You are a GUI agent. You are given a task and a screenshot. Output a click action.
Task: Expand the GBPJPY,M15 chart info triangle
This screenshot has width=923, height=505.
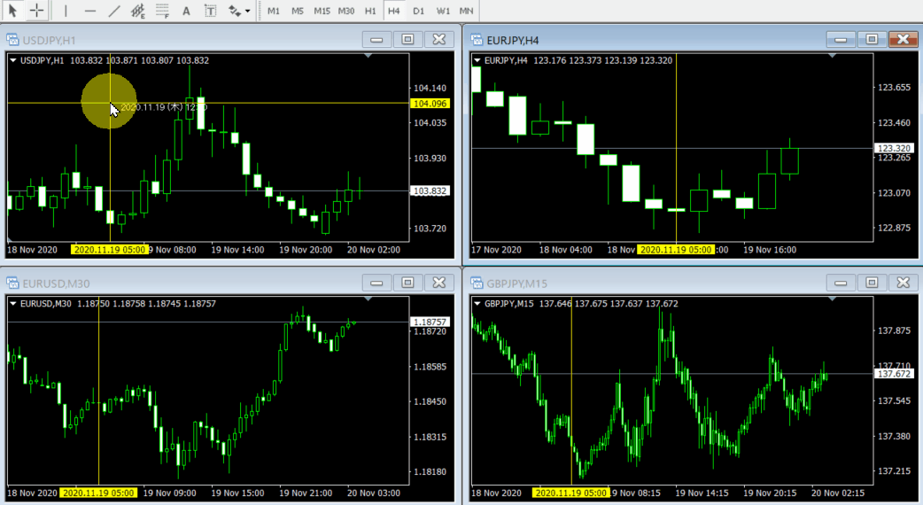(477, 304)
